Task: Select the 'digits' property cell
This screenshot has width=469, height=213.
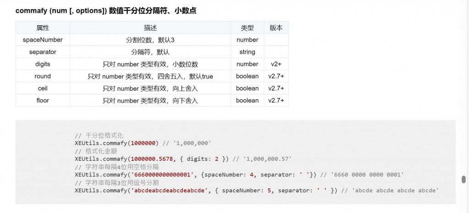Action: [x=43, y=64]
